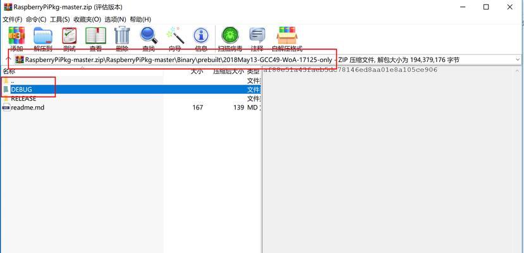
Task: Sort by the Size (大小) column header
Action: pos(196,71)
